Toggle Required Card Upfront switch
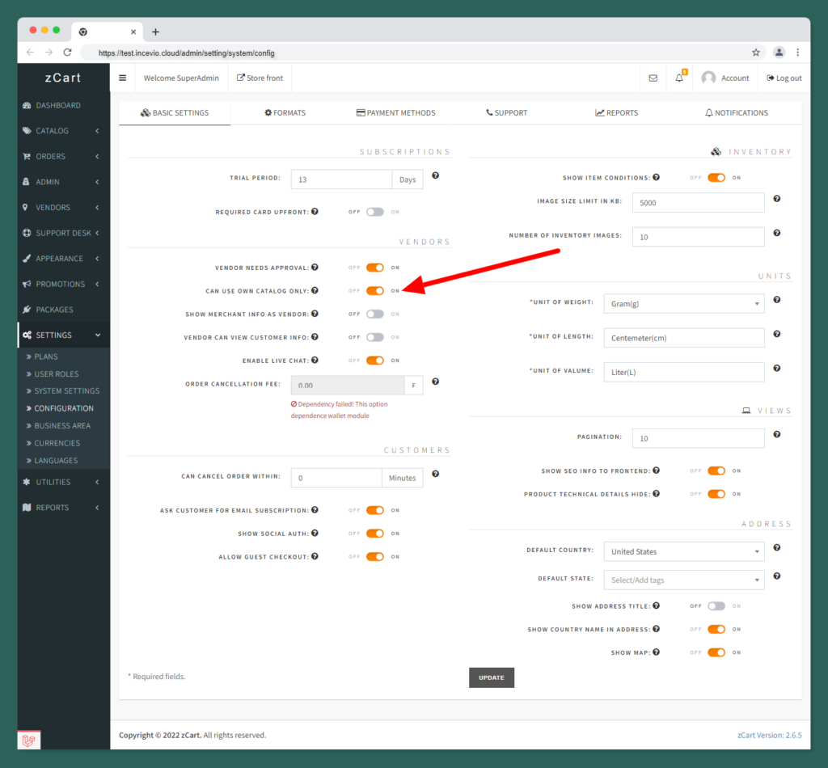This screenshot has height=768, width=828. [x=374, y=212]
